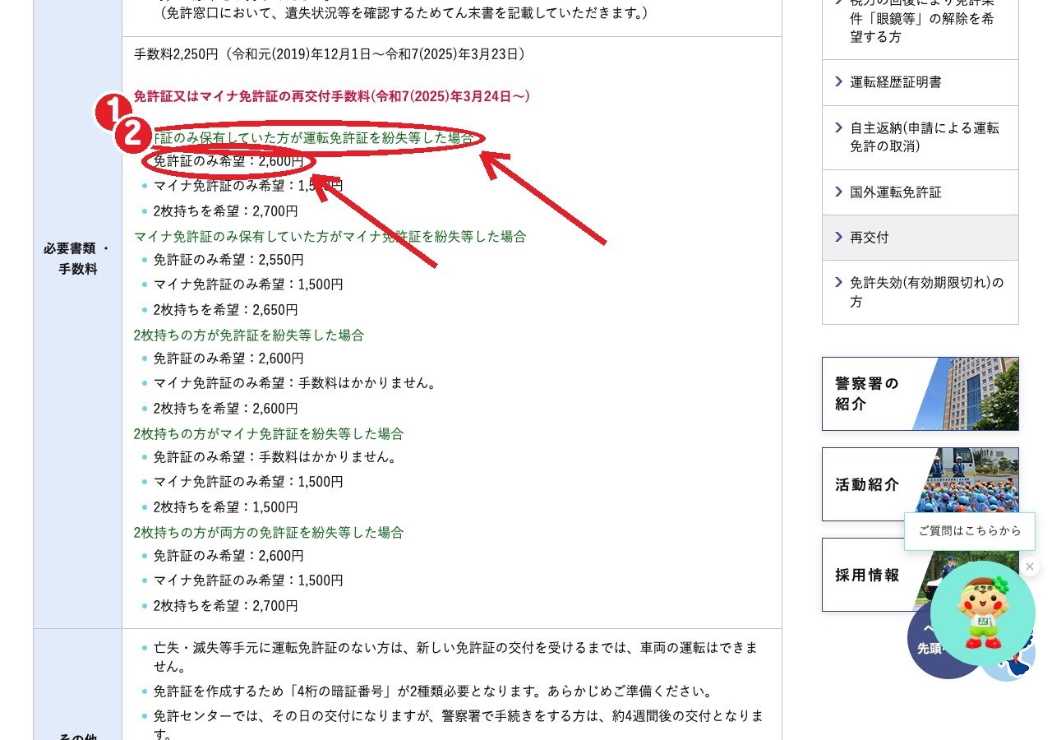Click text マイナ免許証のみ希望：手数料はかかりません。
The height and width of the screenshot is (740, 1052).
[296, 383]
